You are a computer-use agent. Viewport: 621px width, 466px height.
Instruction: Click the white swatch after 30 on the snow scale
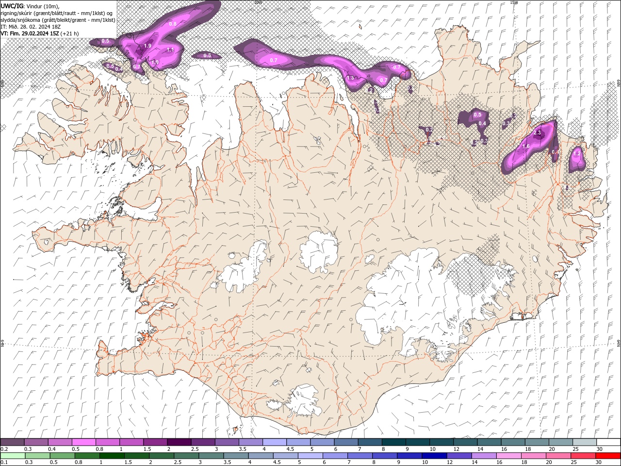point(608,442)
